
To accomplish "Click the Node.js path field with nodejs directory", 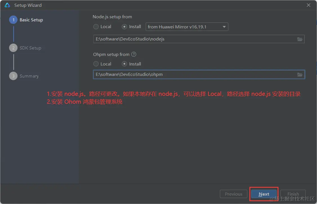I will click(199, 39).
